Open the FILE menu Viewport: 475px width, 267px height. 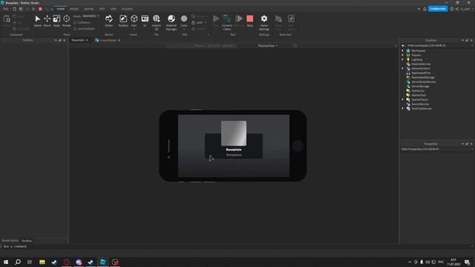(5, 9)
